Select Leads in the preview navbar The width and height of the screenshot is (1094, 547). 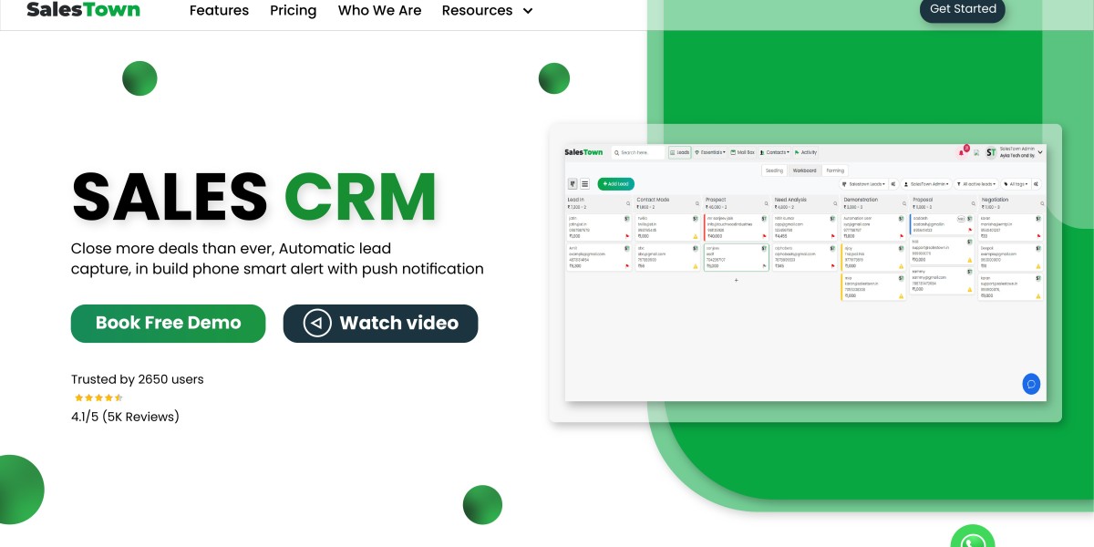coord(679,152)
